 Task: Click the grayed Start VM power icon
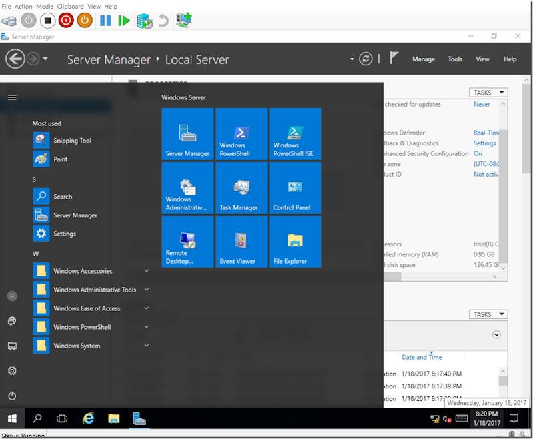click(29, 21)
